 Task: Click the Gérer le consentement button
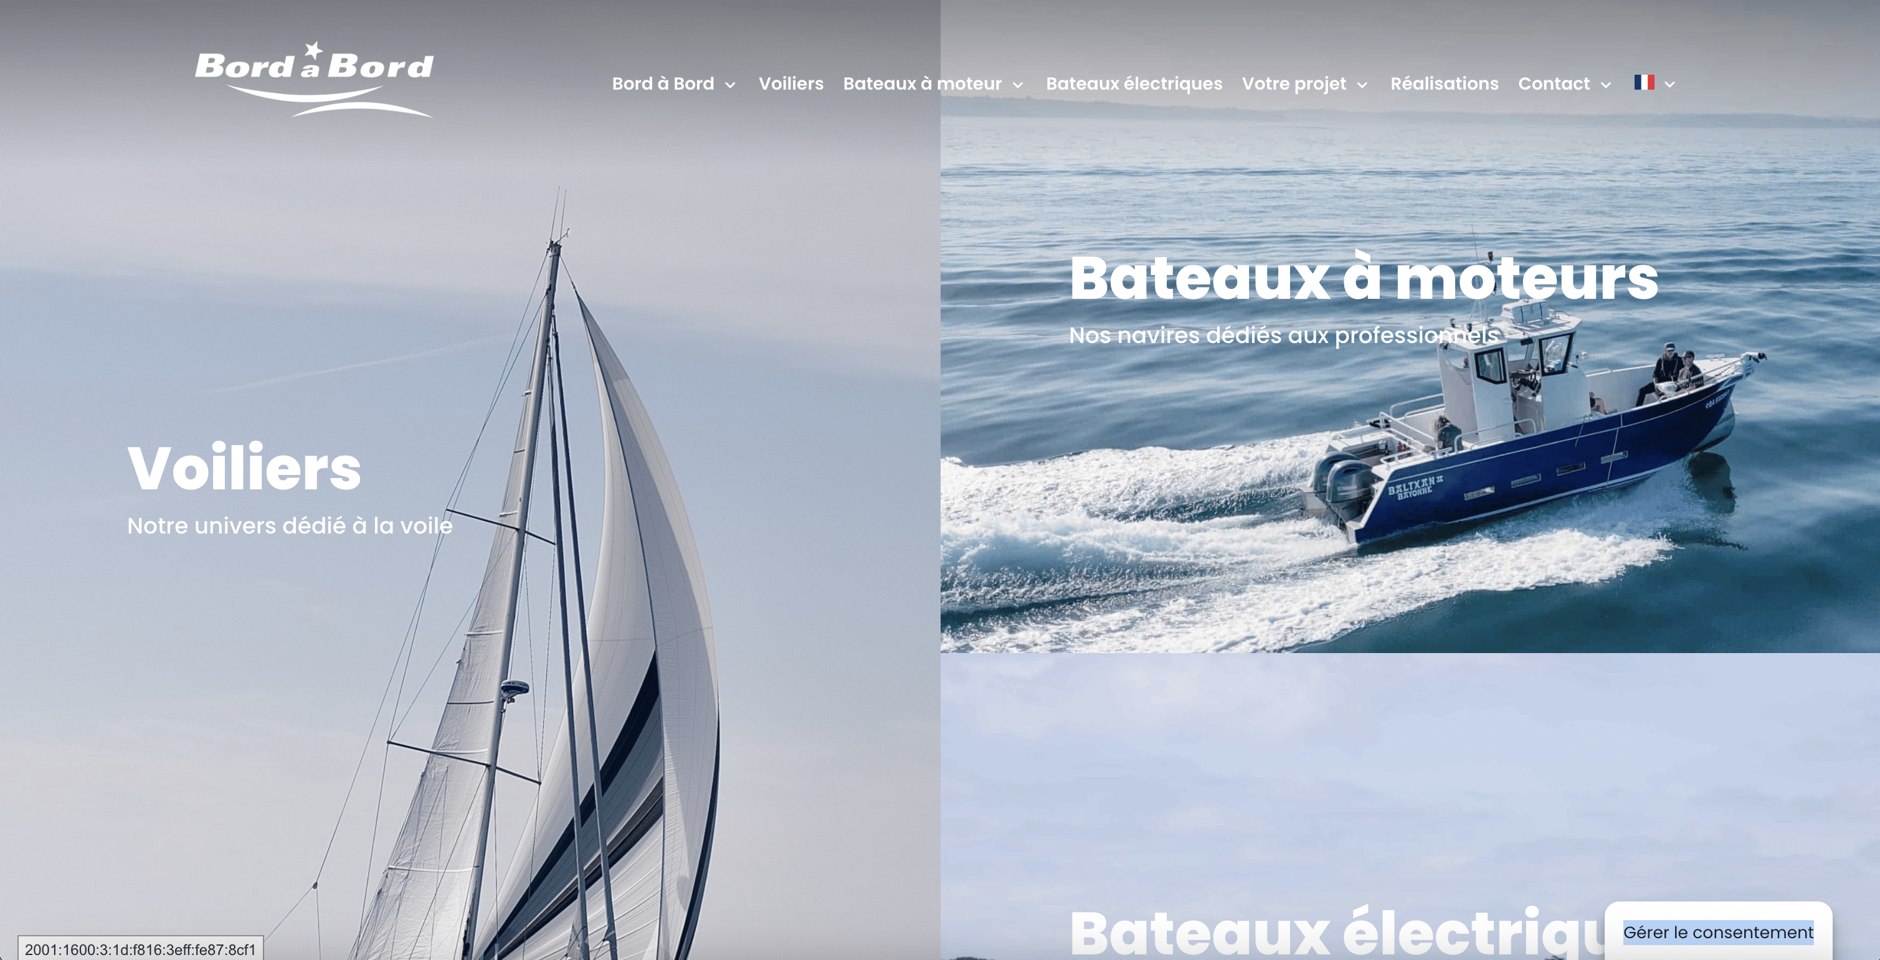click(1718, 931)
